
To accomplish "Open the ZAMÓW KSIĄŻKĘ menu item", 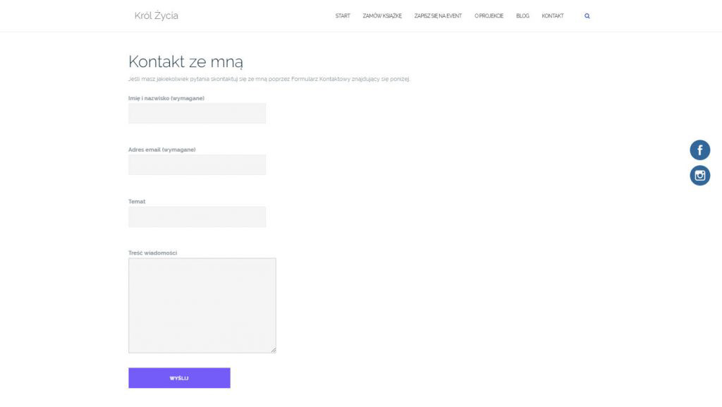I will [382, 16].
